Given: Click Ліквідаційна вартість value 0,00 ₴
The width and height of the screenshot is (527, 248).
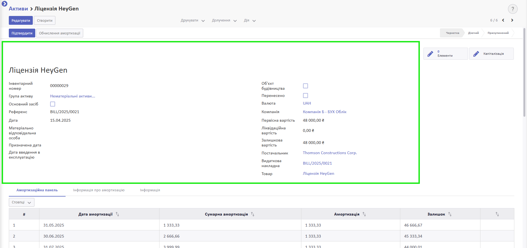Looking at the screenshot, I should coord(308,130).
